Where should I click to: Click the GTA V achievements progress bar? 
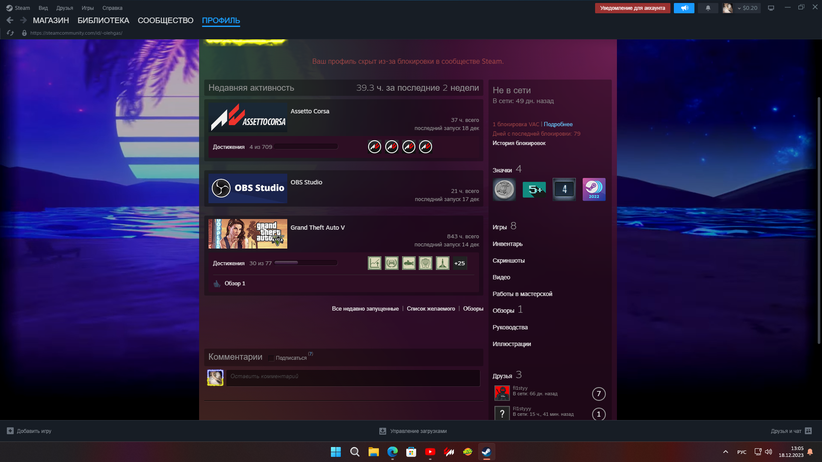click(x=306, y=263)
